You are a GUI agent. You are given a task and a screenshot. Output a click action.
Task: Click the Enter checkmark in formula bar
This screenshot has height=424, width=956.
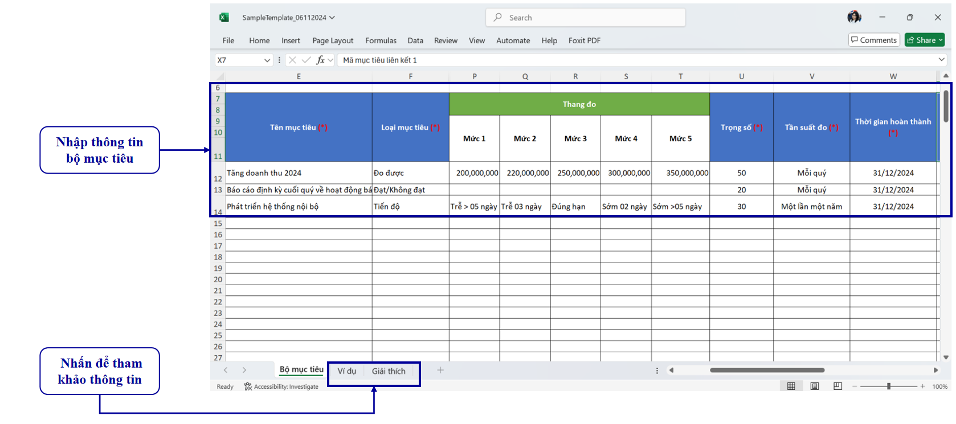pyautogui.click(x=307, y=60)
